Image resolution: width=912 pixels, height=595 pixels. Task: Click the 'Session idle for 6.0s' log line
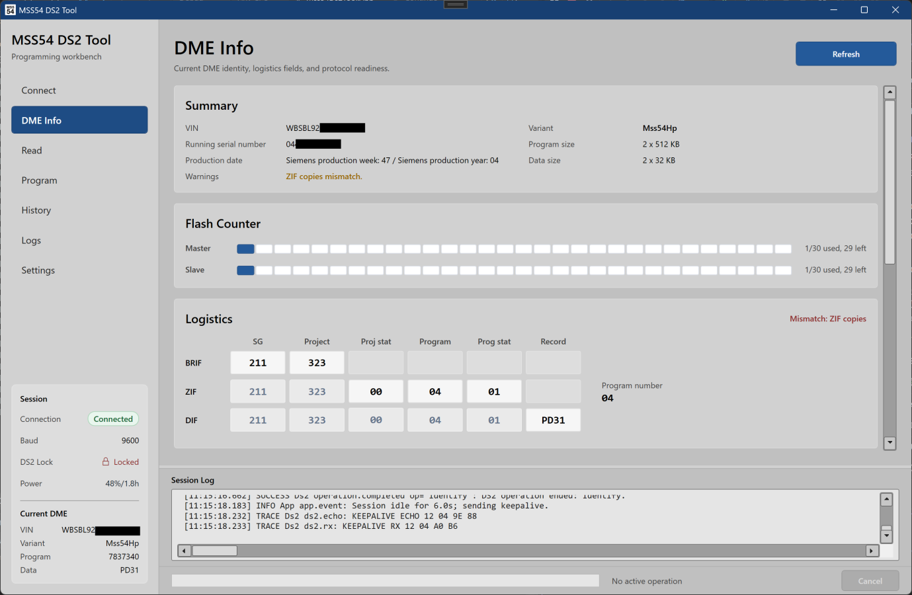coord(366,506)
